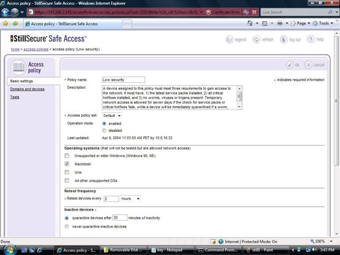Click the volume icon in system tray
Viewport: 340px width, 255px height.
pyautogui.click(x=315, y=250)
